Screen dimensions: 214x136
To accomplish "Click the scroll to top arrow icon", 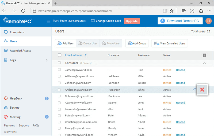I will tap(204, 56).
